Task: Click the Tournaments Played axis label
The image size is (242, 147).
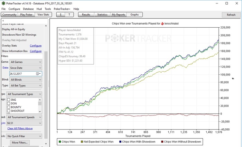Action: [138, 136]
